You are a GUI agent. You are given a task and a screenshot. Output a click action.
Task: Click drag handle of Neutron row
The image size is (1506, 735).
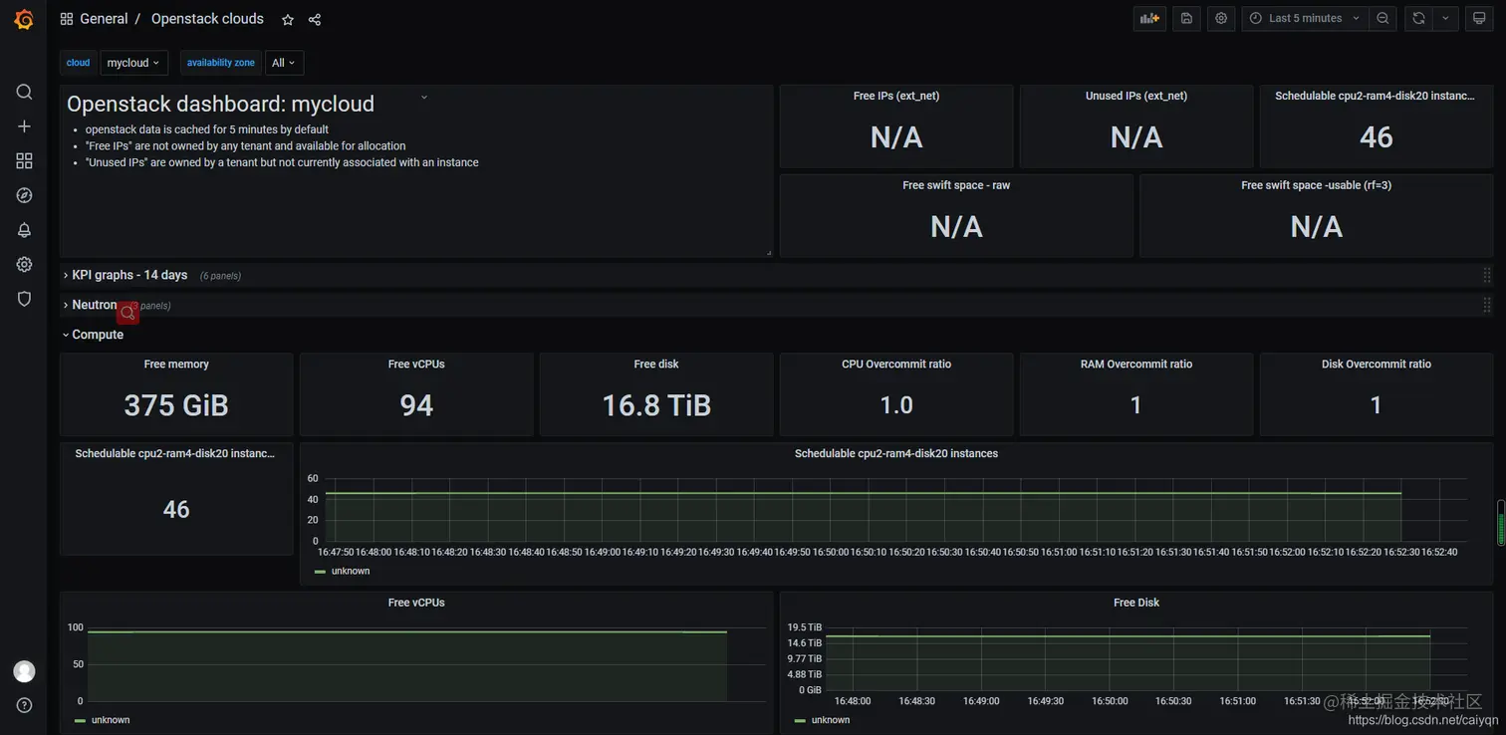[x=1486, y=305]
